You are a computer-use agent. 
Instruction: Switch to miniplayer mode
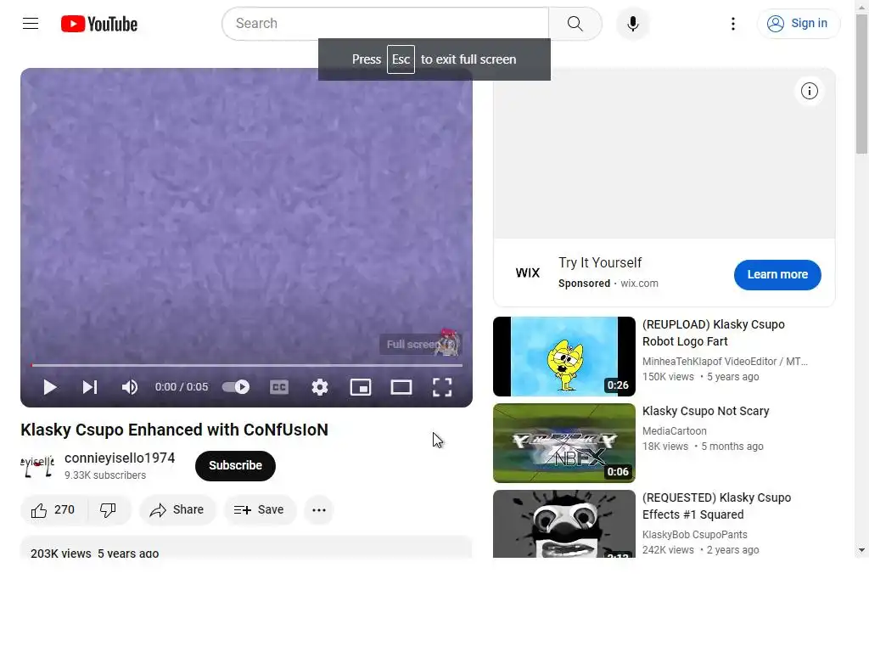(360, 387)
